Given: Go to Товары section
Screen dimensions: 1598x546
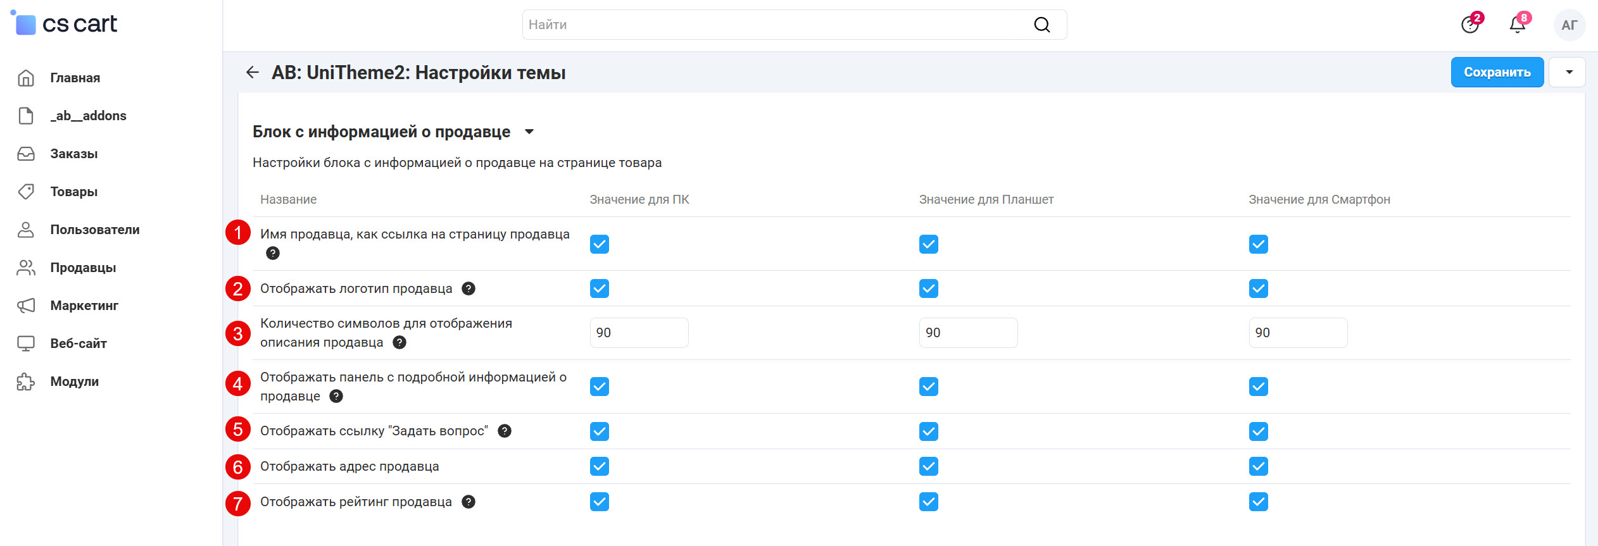Looking at the screenshot, I should click(74, 192).
